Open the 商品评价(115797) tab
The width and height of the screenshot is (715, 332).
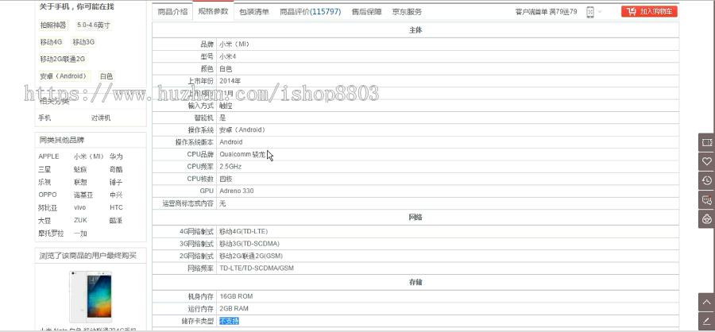(310, 12)
